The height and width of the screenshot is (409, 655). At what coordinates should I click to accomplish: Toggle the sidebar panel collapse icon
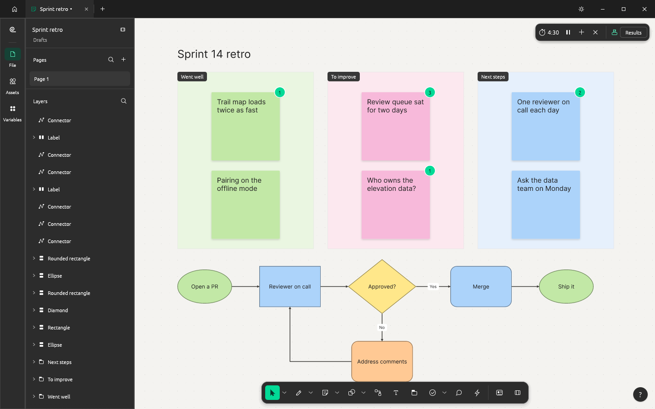coord(123,30)
